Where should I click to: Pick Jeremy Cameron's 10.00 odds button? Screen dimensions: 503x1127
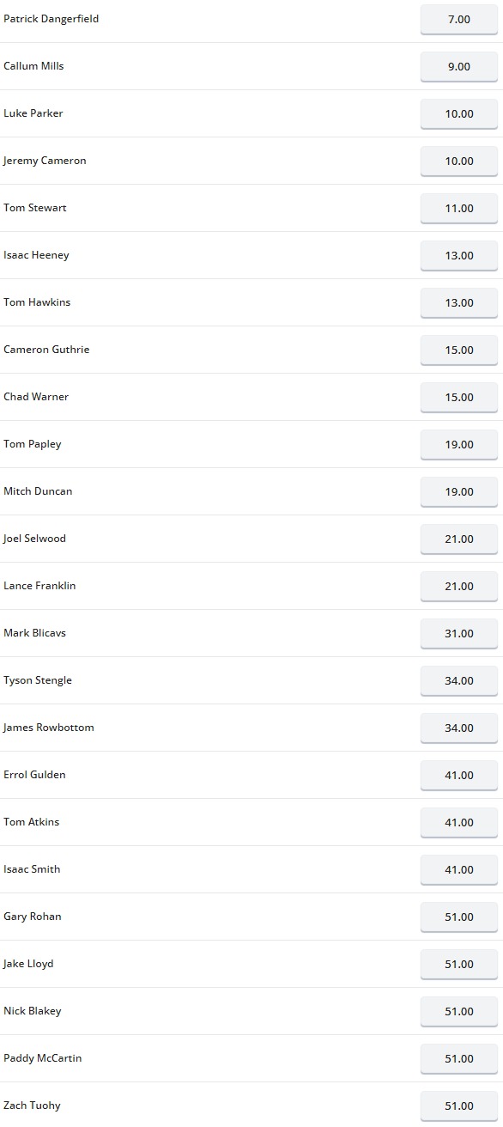(459, 161)
